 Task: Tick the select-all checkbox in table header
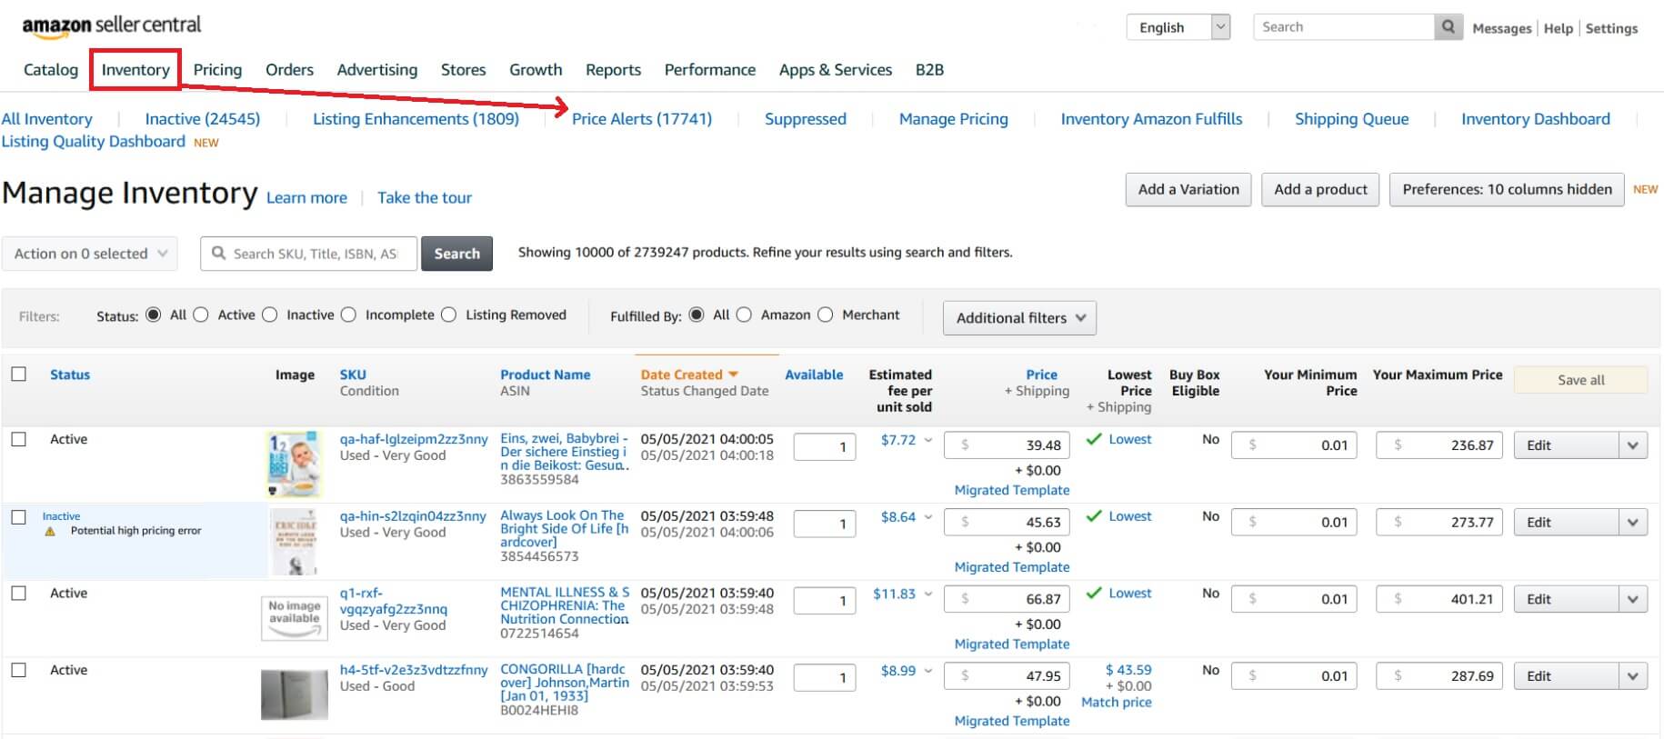click(19, 374)
